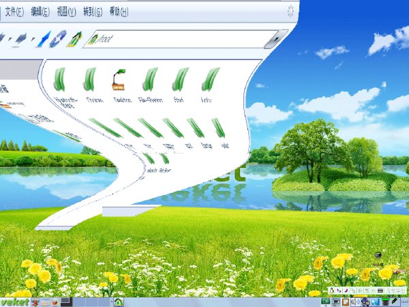The width and height of the screenshot is (409, 307).
Task: Click the black pen tray icon
Action: [395, 302]
